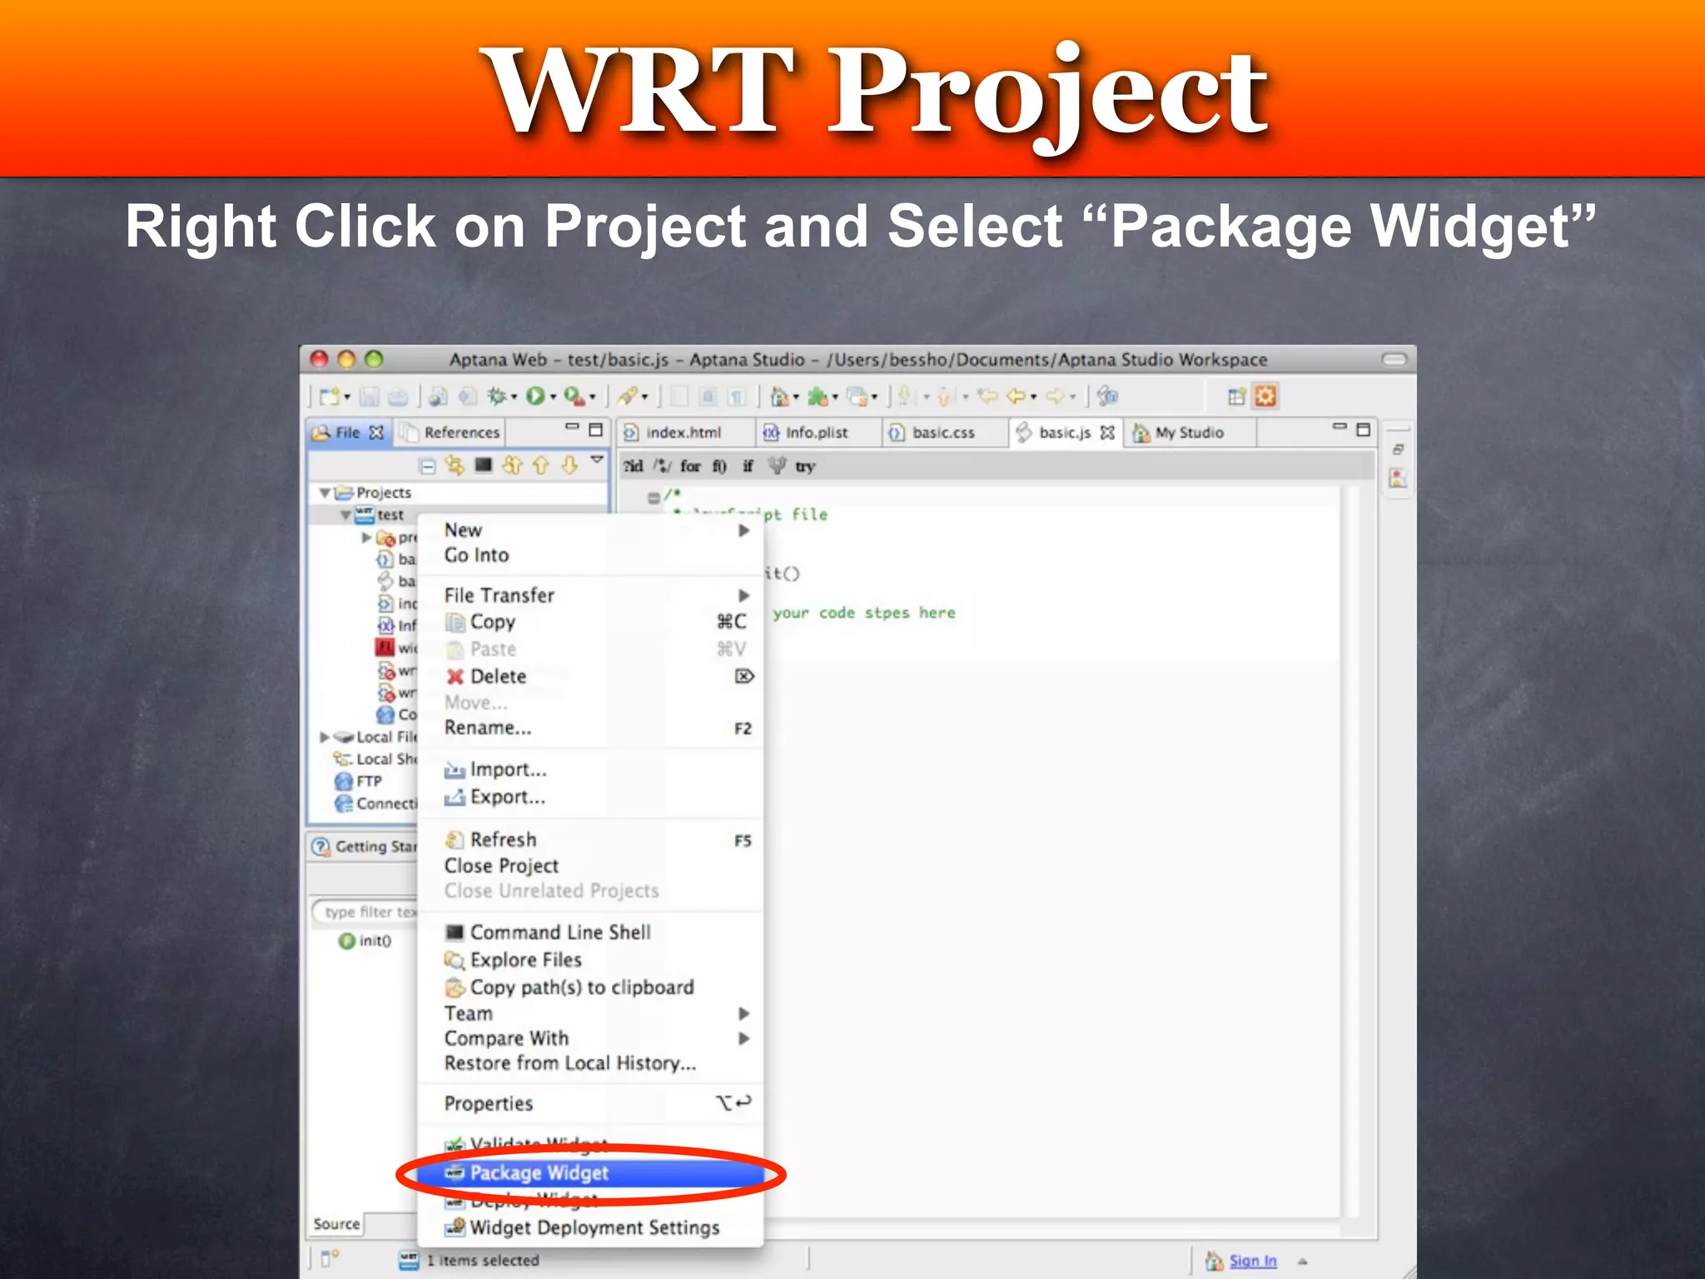Click the yellow Back arrow in toolbar
1705x1279 pixels.
(x=1017, y=396)
